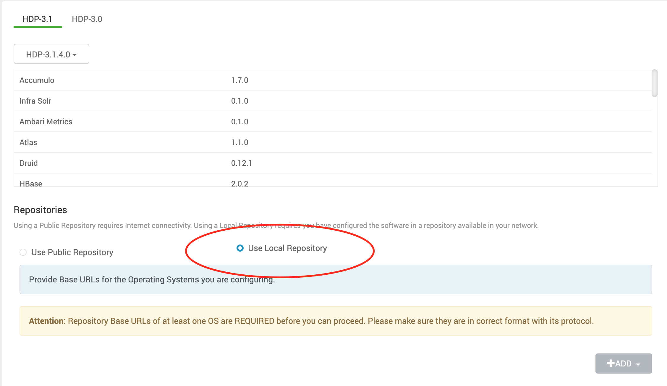667x386 pixels.
Task: Switch to the HDP-3.1 tab
Action: pos(38,19)
